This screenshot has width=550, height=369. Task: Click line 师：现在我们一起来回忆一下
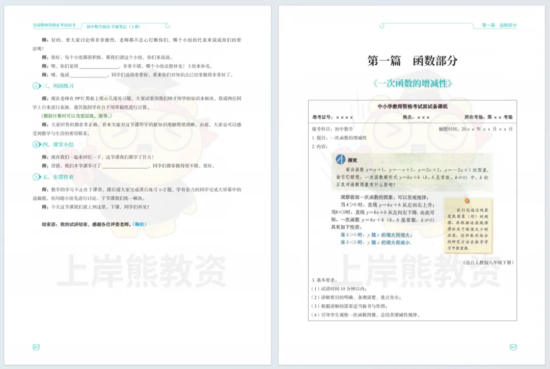pyautogui.click(x=98, y=157)
